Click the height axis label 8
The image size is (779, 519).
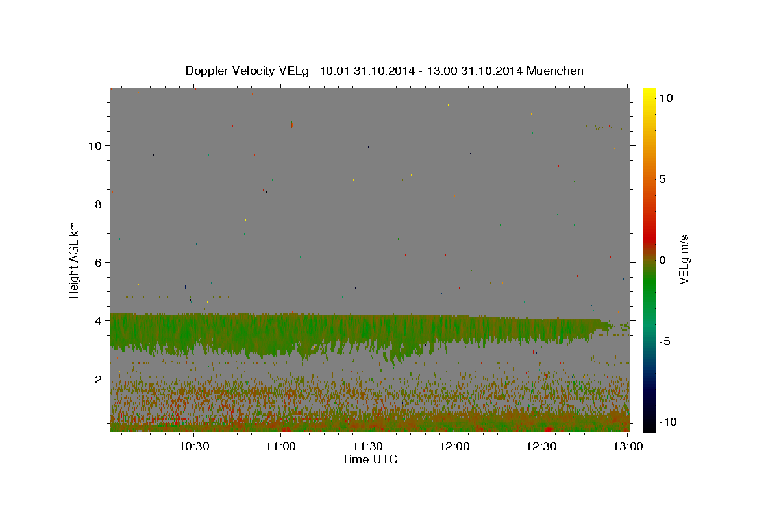pos(98,204)
